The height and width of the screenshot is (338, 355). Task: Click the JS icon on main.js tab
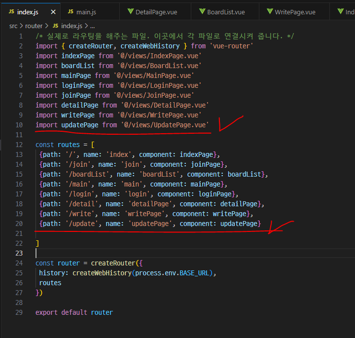[x=71, y=11]
